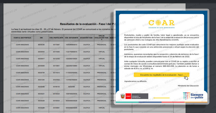
Task: Click the WhatsApp number 989-183-099
Action: click(168, 66)
